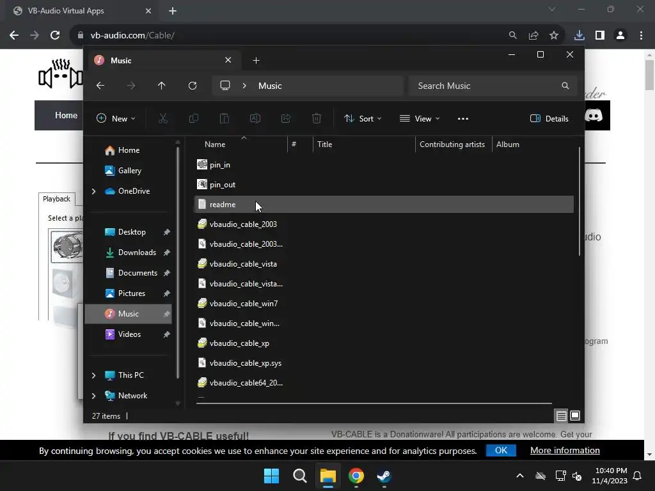655x491 pixels.
Task: Expand This PC tree node
Action: (x=93, y=375)
